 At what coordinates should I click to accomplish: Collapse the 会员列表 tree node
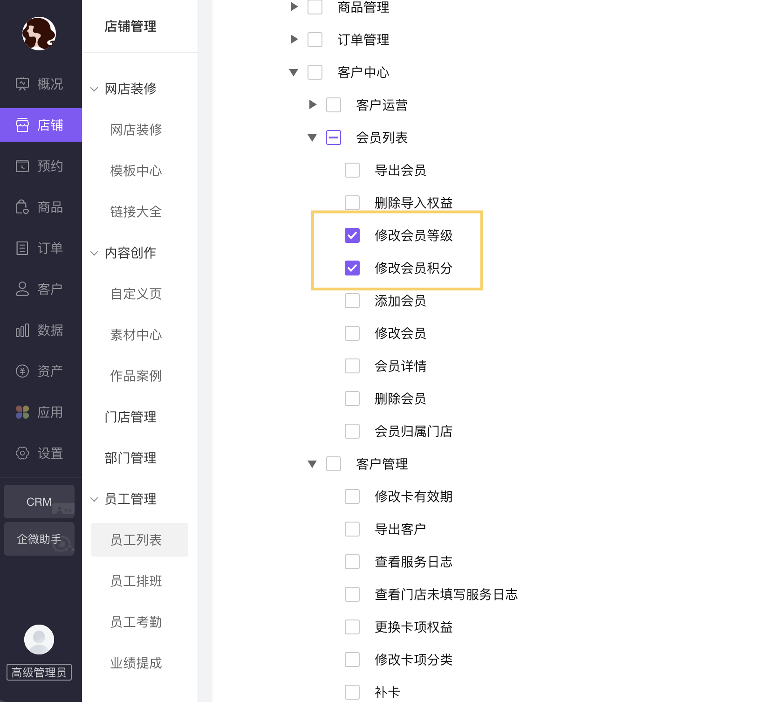[x=312, y=138]
